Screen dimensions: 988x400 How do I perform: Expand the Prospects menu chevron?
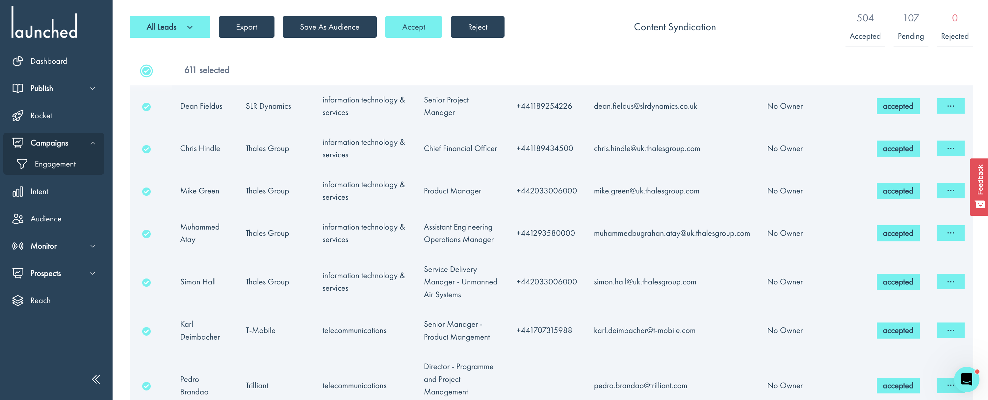92,273
